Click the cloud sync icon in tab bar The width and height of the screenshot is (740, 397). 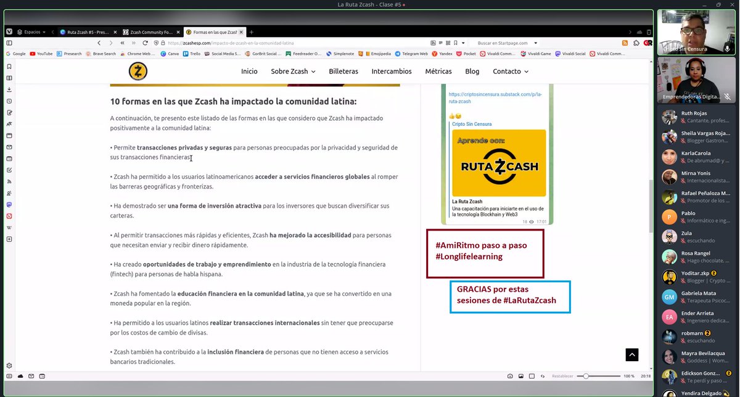tap(639, 32)
